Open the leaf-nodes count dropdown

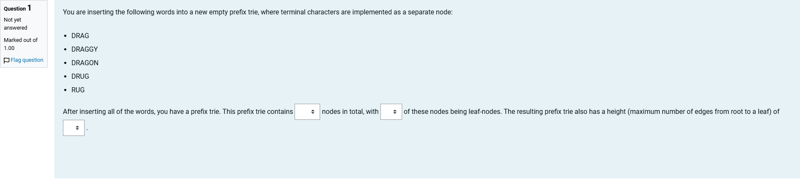[391, 112]
